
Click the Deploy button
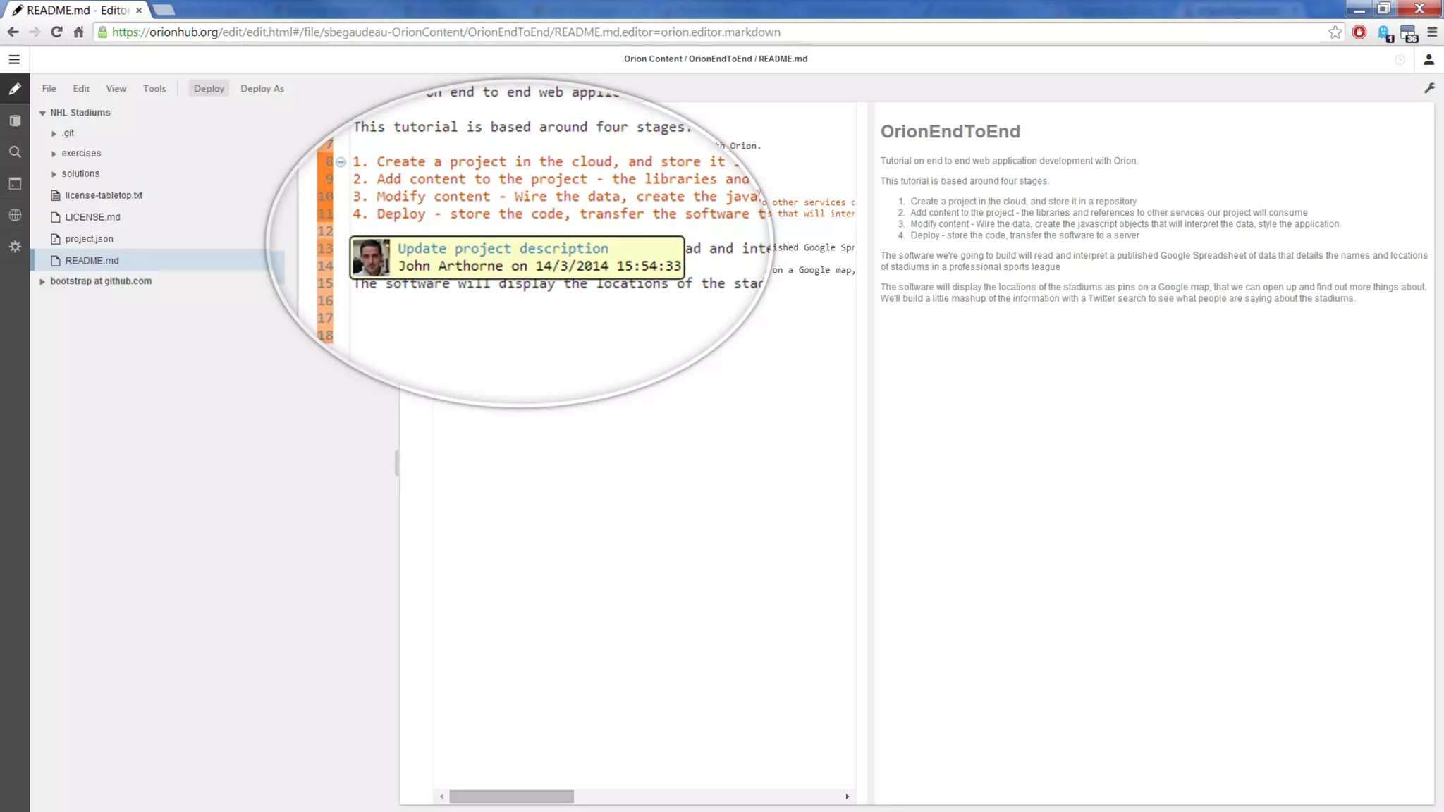209,89
